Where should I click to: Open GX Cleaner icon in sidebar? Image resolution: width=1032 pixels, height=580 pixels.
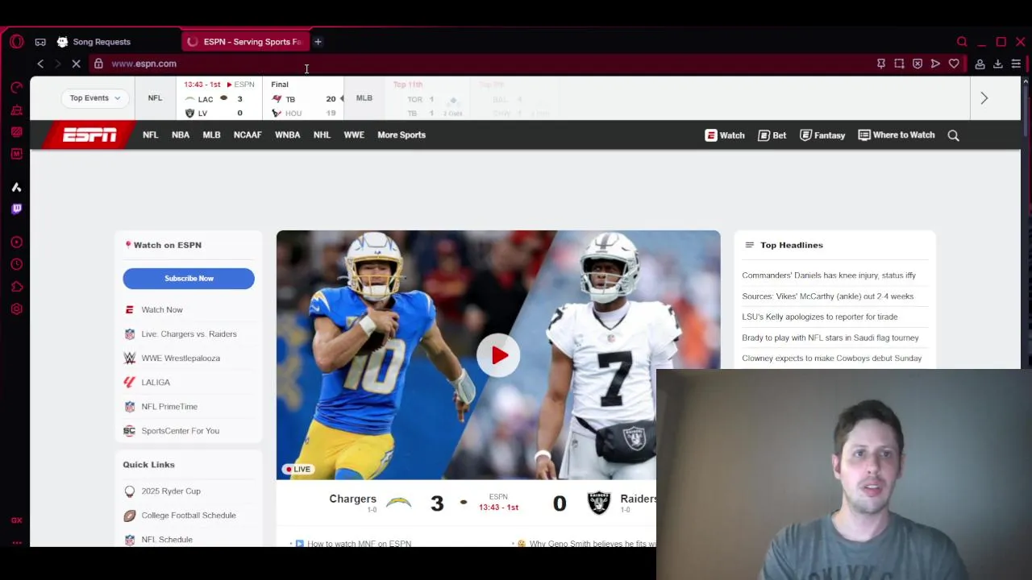coord(16,110)
